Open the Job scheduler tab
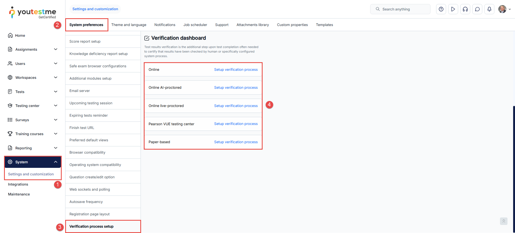This screenshot has height=233, width=515. 195,25
